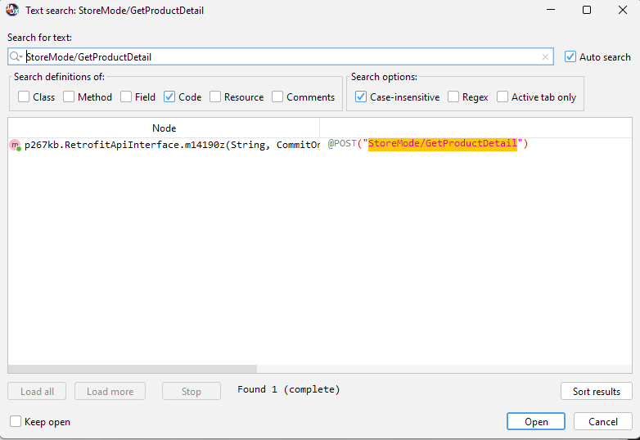Click the horizontal scrollbar under results
Screen dimensions: 640x440
tap(133, 369)
